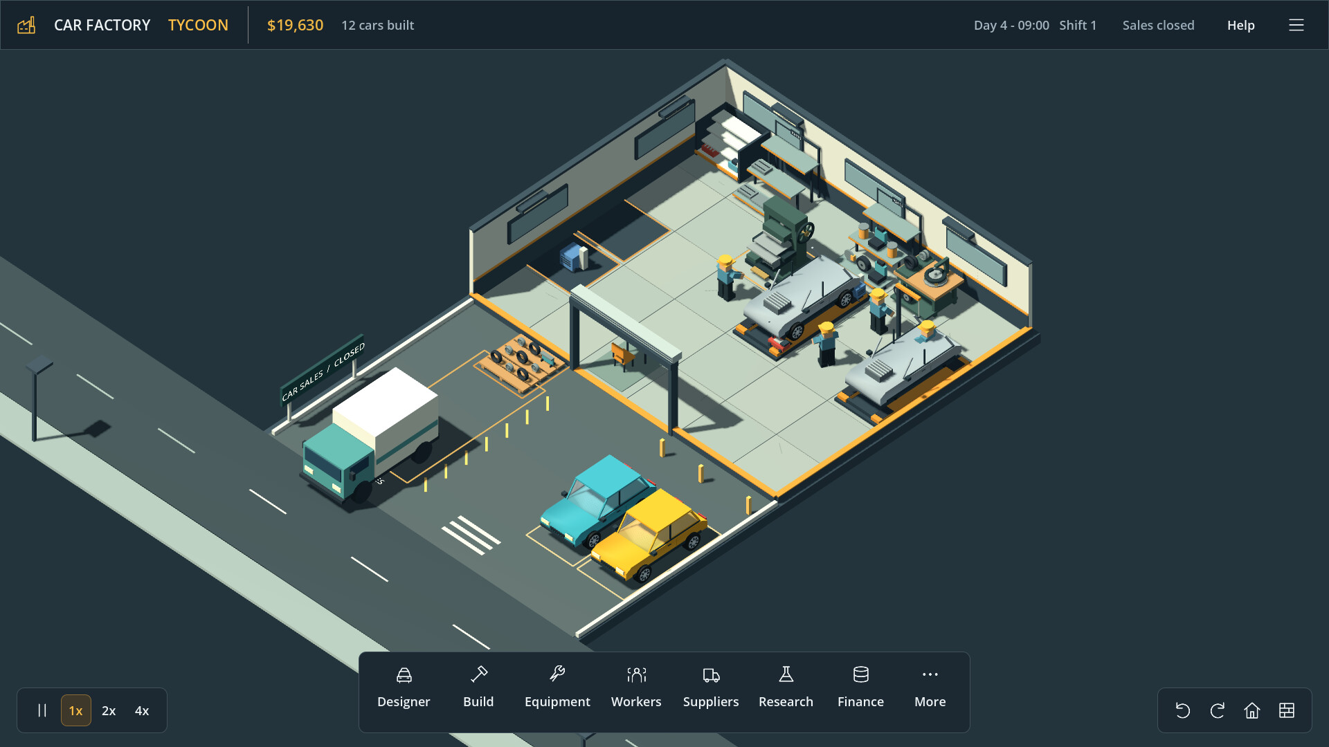Screen dimensions: 1329x747
Task: Open the Designer menu
Action: coord(404,688)
